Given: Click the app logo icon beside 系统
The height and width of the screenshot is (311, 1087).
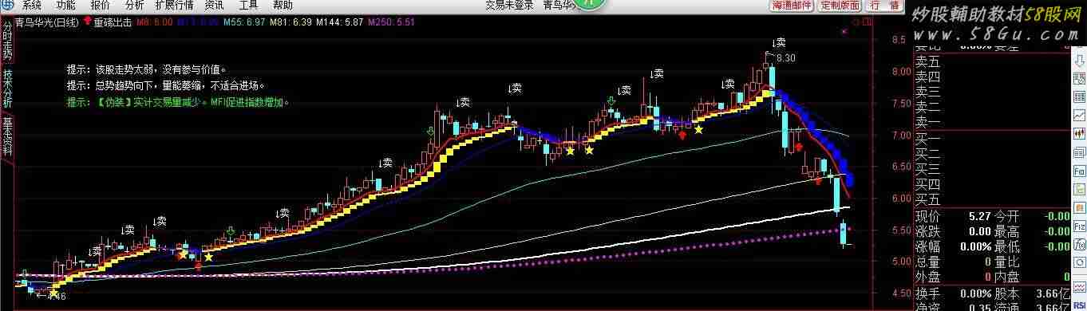Looking at the screenshot, I should pos(7,5).
